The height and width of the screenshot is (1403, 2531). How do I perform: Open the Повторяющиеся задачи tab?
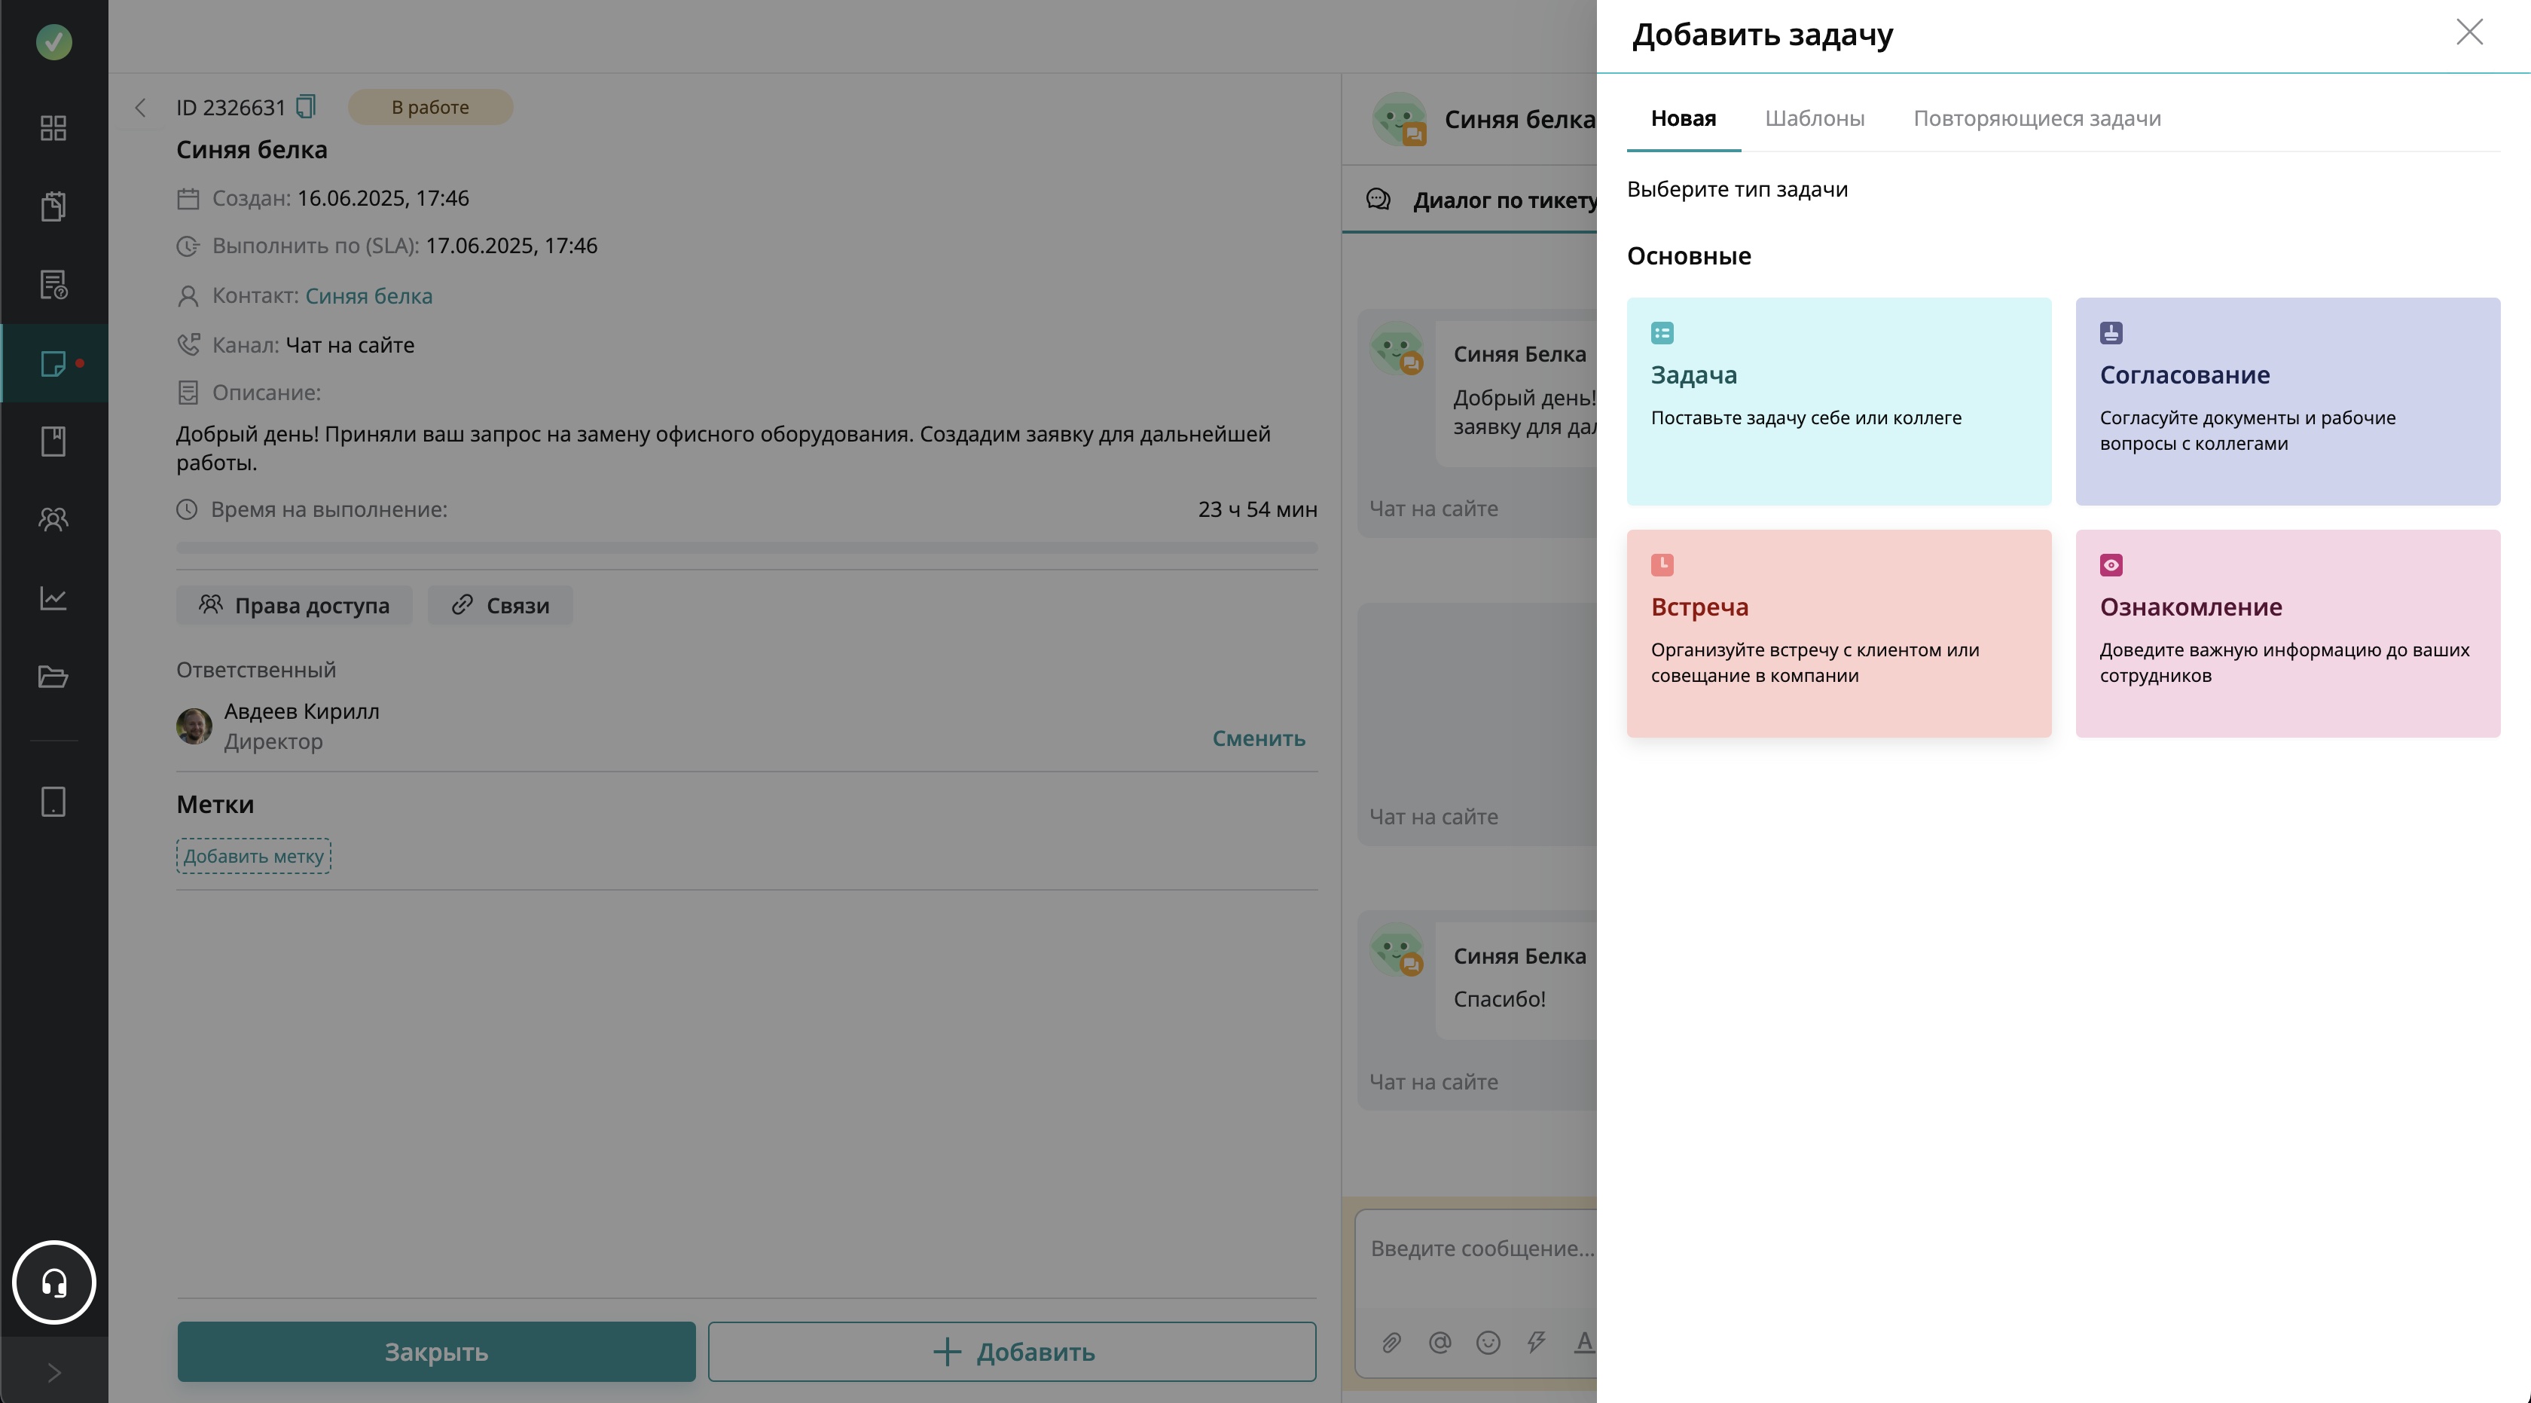click(x=2036, y=119)
